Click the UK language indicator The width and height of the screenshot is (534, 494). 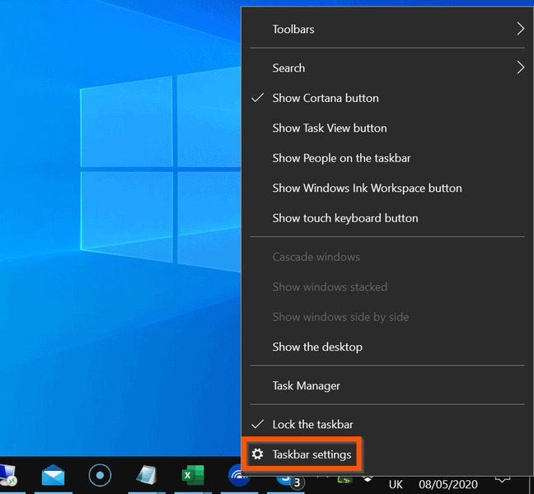(x=396, y=484)
